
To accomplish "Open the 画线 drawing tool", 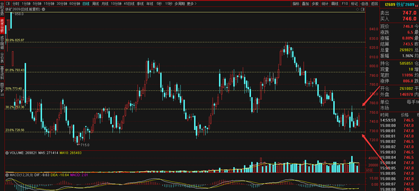I will pos(335,4).
